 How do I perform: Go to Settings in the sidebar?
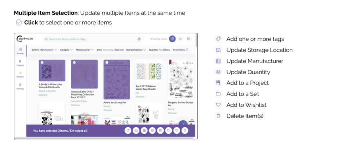(x=20, y=86)
